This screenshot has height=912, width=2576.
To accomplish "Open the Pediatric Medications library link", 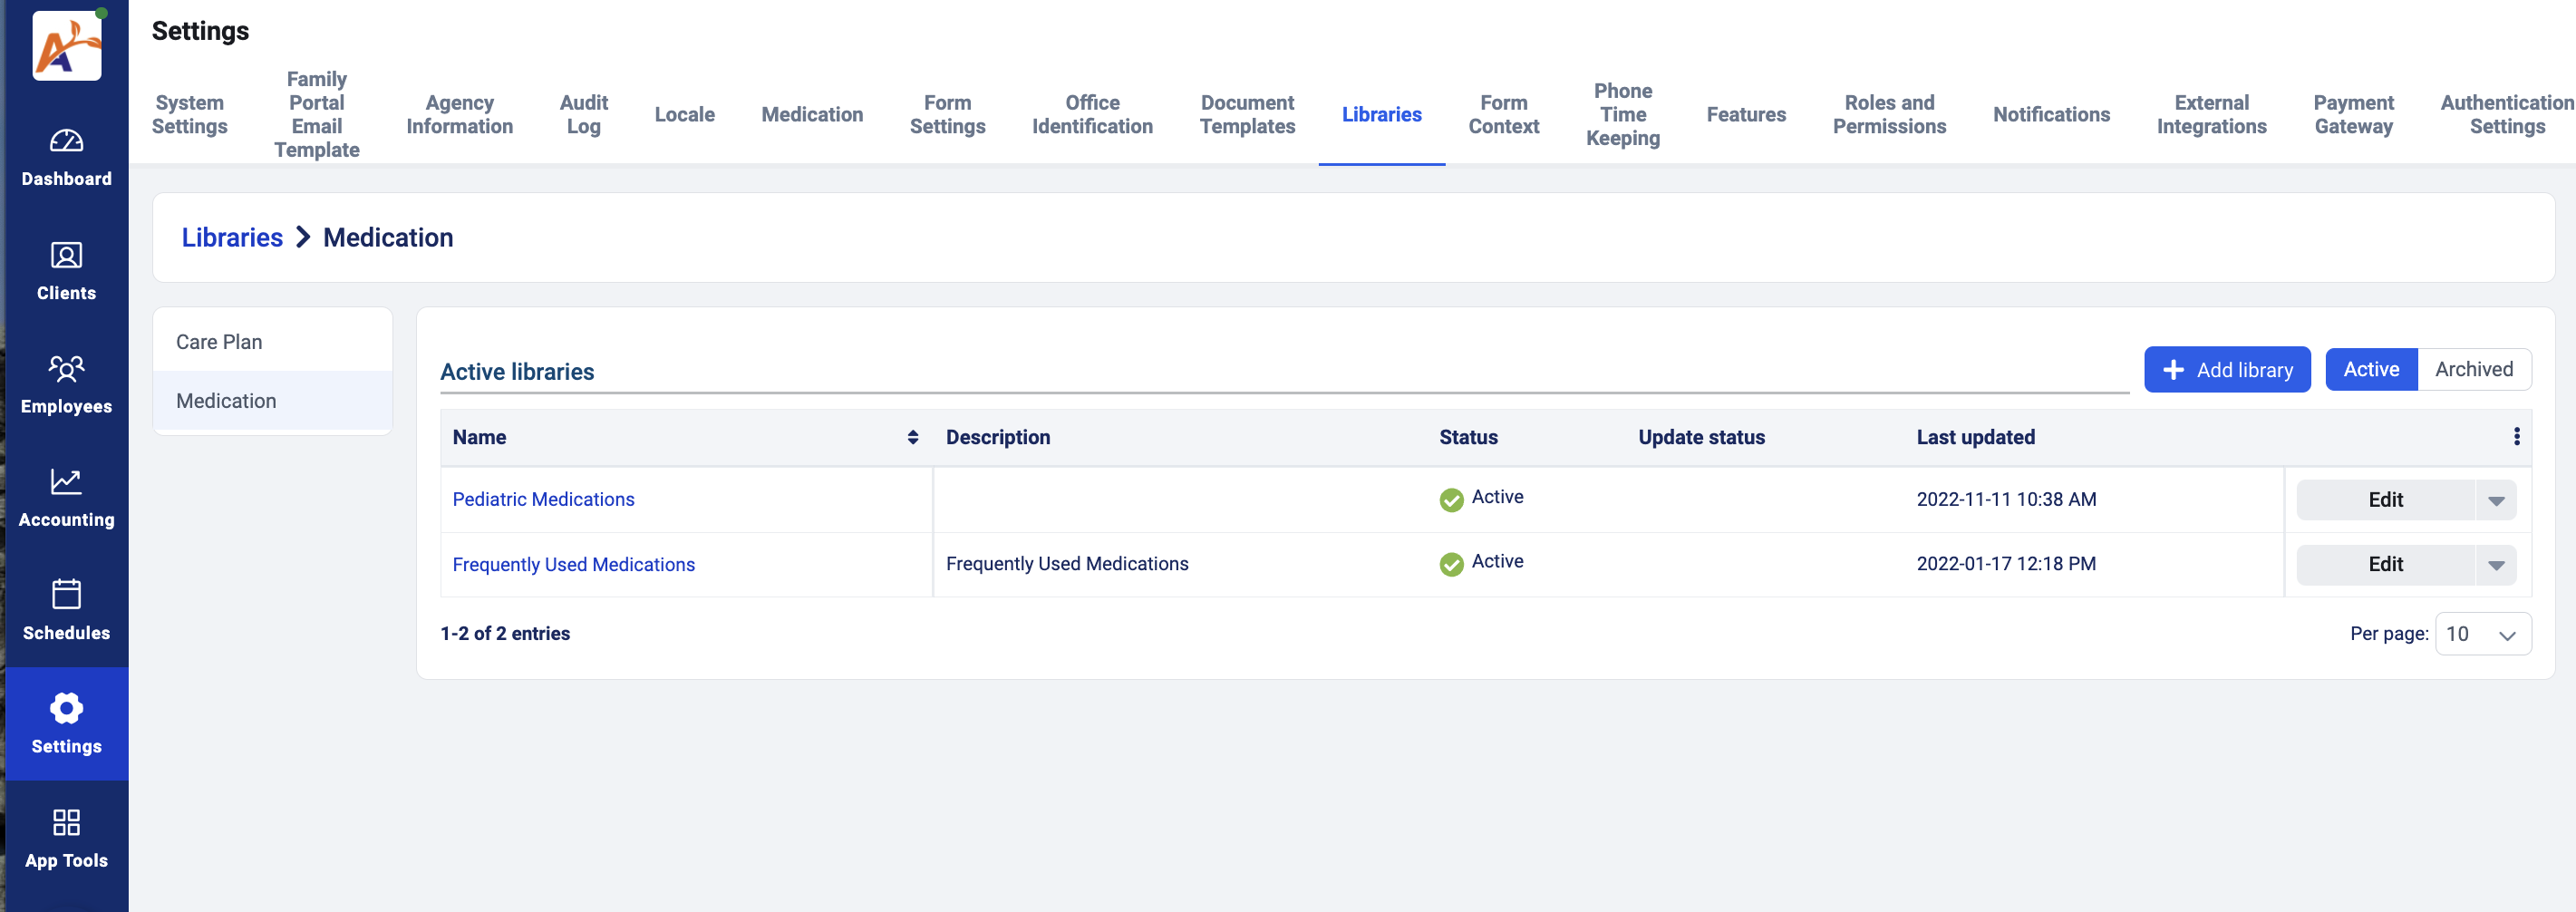I will 543,500.
